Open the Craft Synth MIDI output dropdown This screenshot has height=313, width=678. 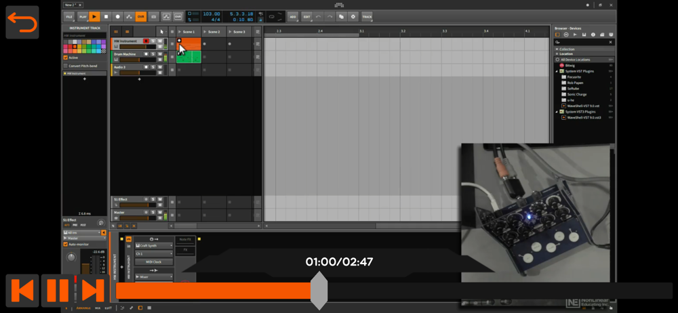pos(154,245)
